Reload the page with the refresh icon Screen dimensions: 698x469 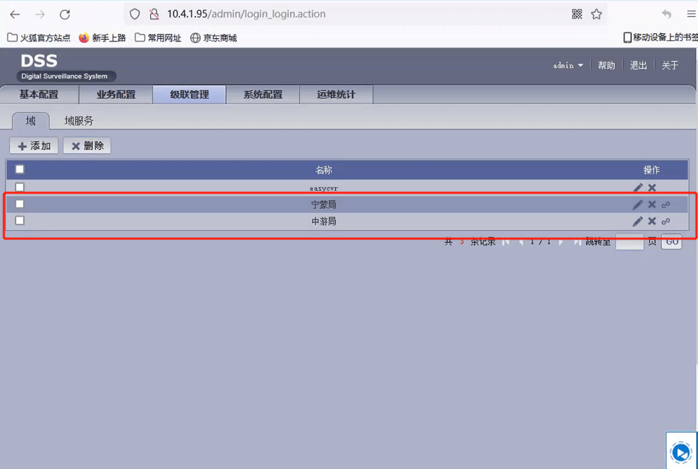pos(65,14)
